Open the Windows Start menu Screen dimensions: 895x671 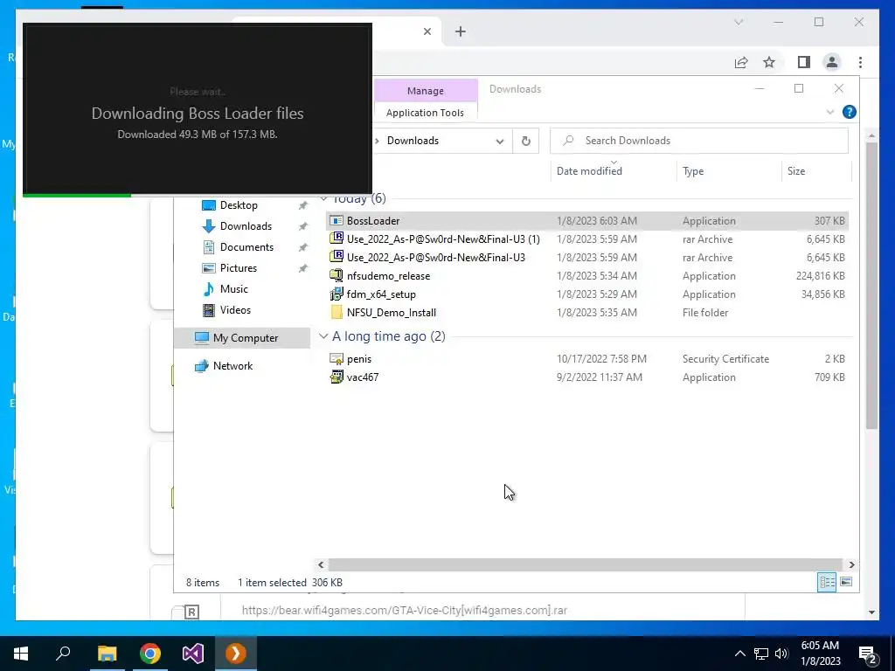point(21,654)
